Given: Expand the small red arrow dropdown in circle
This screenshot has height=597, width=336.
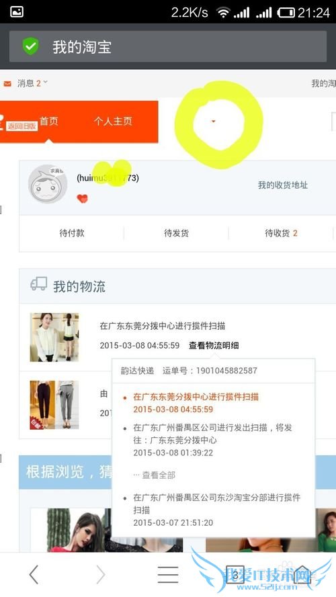Looking at the screenshot, I should click(x=213, y=121).
